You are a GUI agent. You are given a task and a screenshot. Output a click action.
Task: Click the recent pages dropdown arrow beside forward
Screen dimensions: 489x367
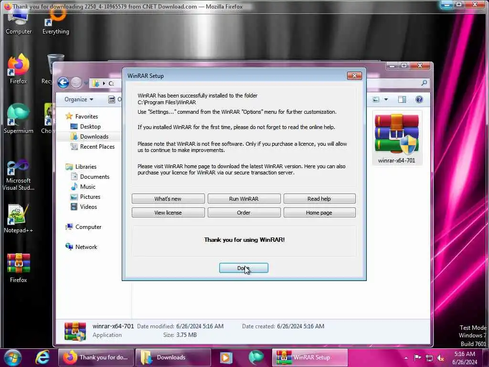[86, 83]
